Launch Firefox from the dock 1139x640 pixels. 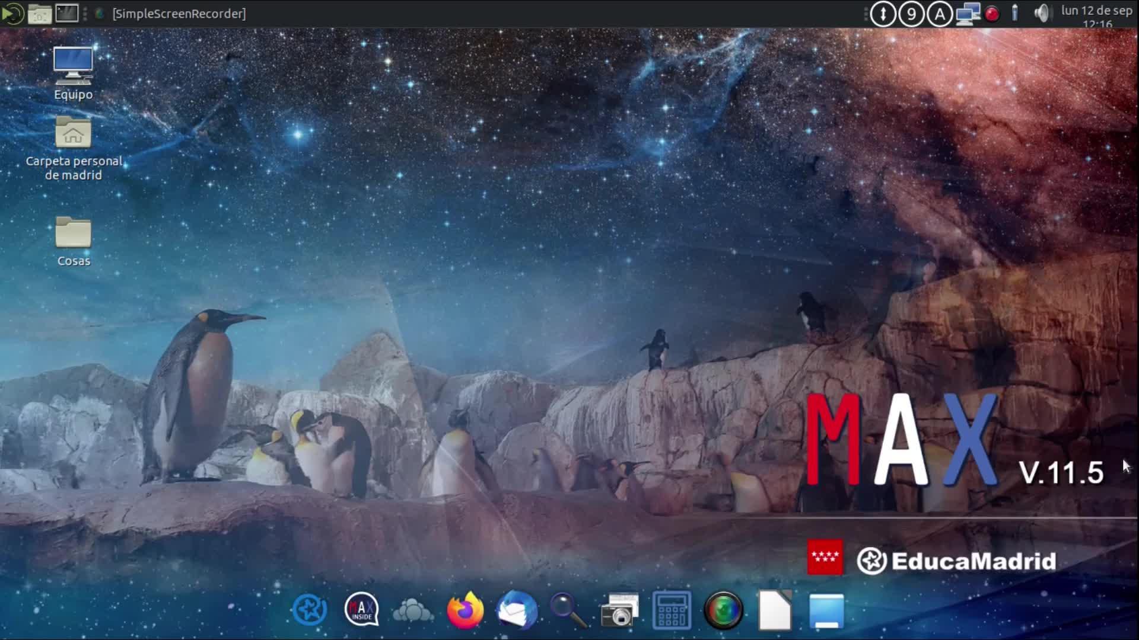(464, 610)
